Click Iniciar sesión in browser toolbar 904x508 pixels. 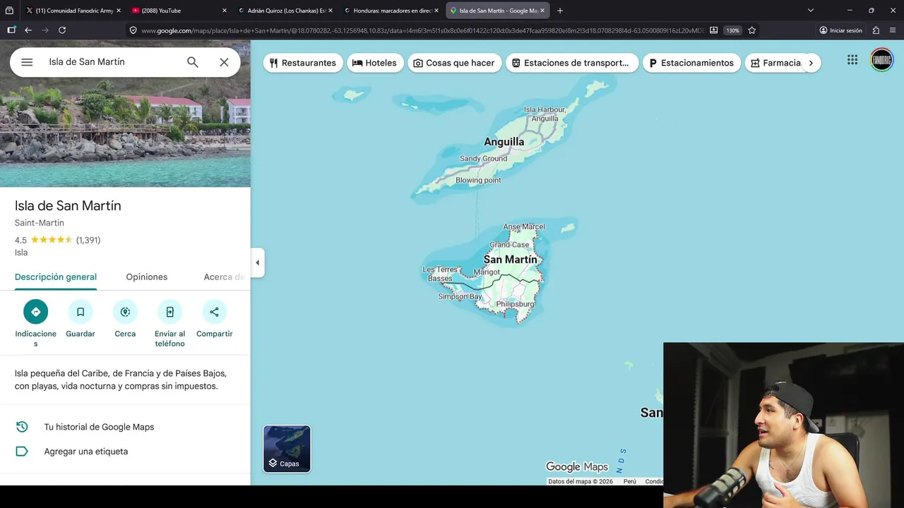click(840, 30)
